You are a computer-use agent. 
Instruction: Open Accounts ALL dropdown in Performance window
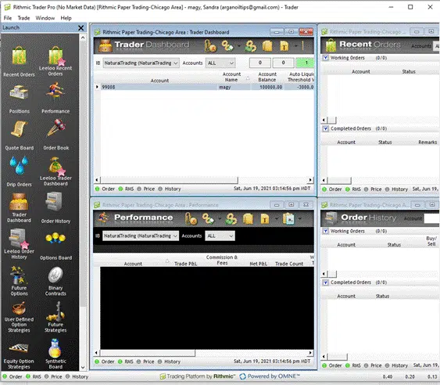click(220, 236)
